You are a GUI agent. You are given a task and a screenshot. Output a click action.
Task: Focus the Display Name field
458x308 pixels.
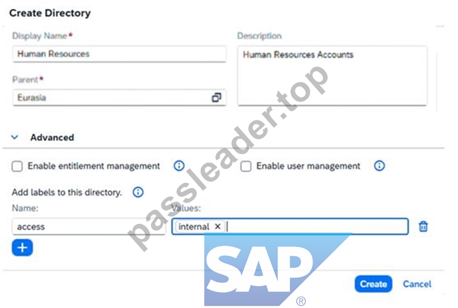(119, 54)
